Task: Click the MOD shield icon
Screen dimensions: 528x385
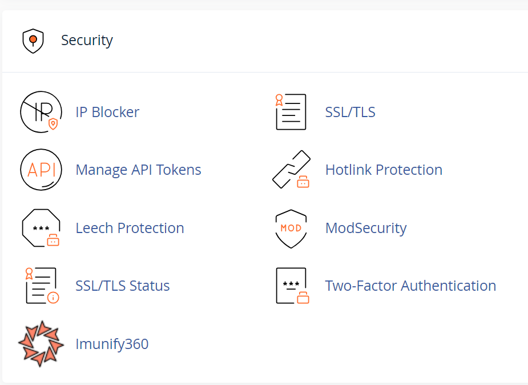Action: pos(291,228)
